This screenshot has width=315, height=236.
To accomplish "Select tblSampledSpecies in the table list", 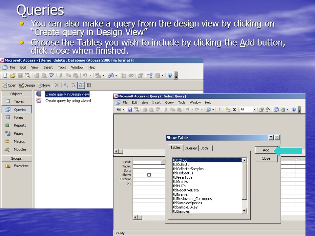I will coord(187,203).
